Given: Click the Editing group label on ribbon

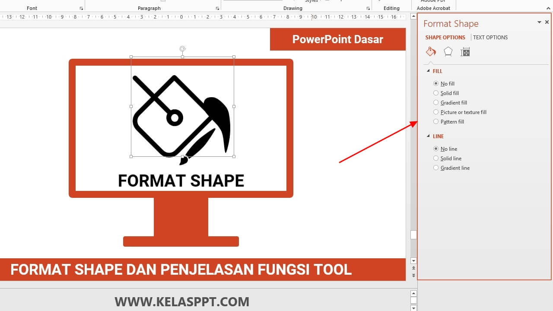Looking at the screenshot, I should [x=391, y=8].
